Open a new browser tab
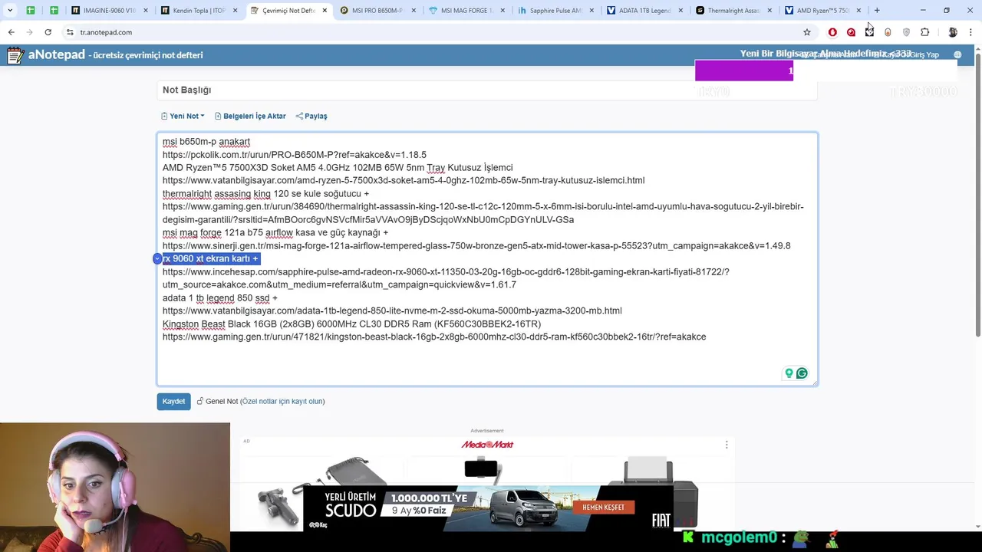Screen dimensions: 982x552 [x=877, y=11]
